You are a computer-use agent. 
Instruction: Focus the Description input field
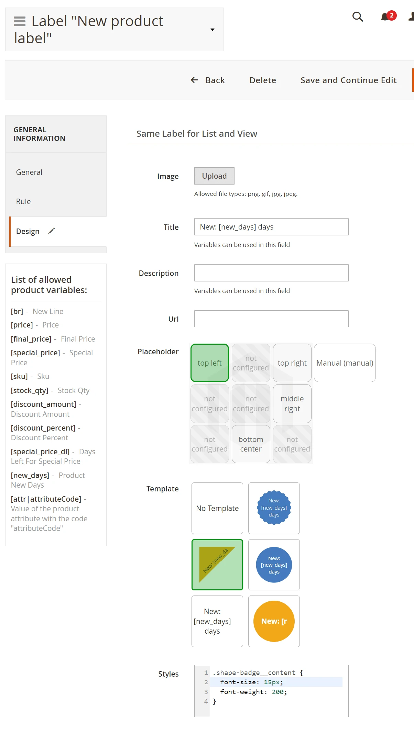point(271,273)
